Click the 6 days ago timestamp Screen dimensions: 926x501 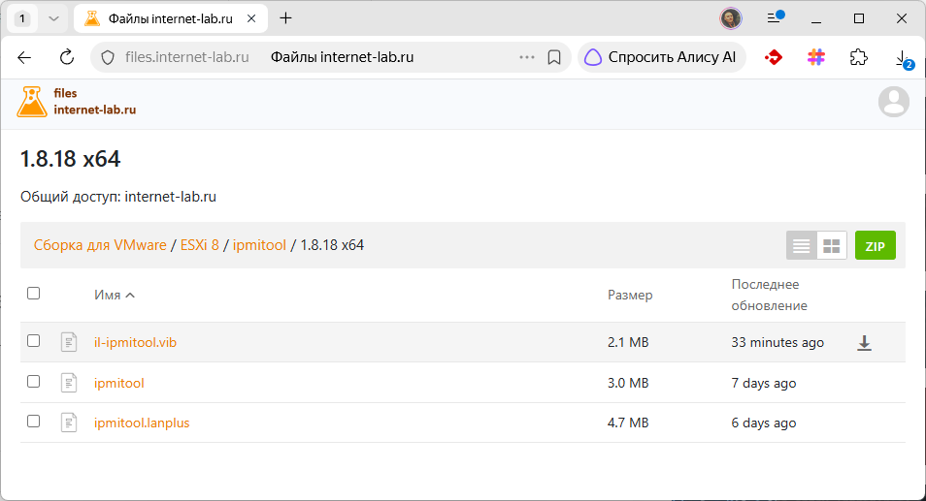click(764, 423)
